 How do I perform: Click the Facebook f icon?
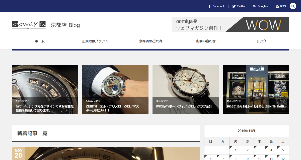tap(209, 6)
